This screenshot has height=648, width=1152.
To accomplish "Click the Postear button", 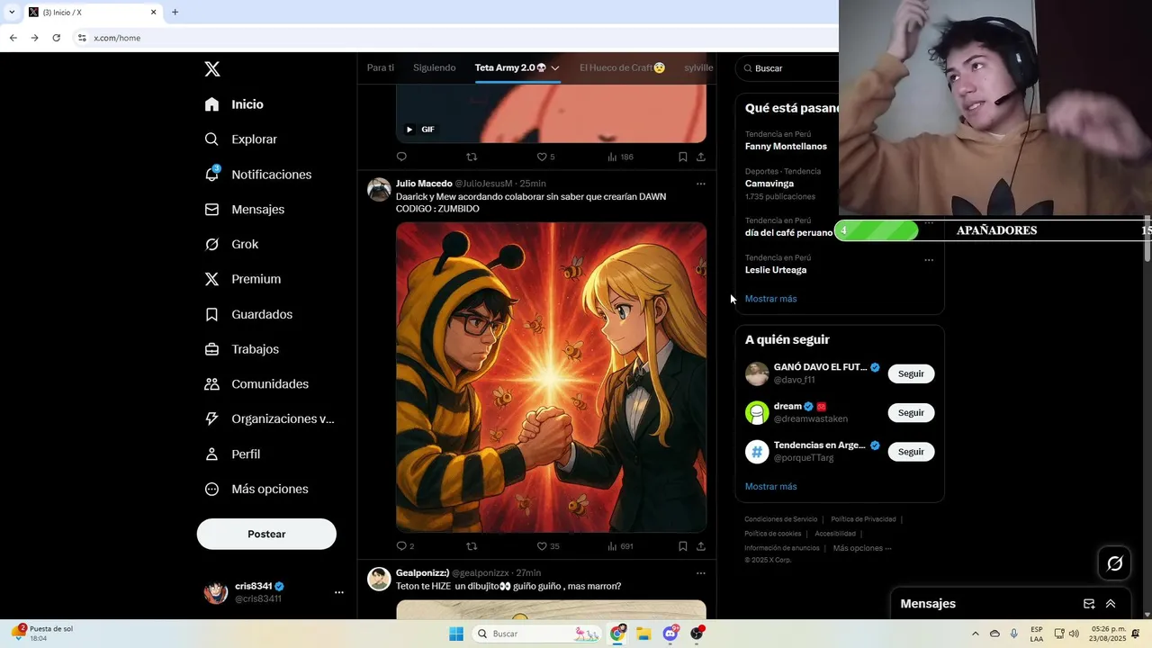I will click(x=266, y=534).
